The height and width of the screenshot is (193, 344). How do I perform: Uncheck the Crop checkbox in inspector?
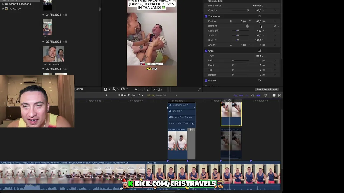pos(206,51)
